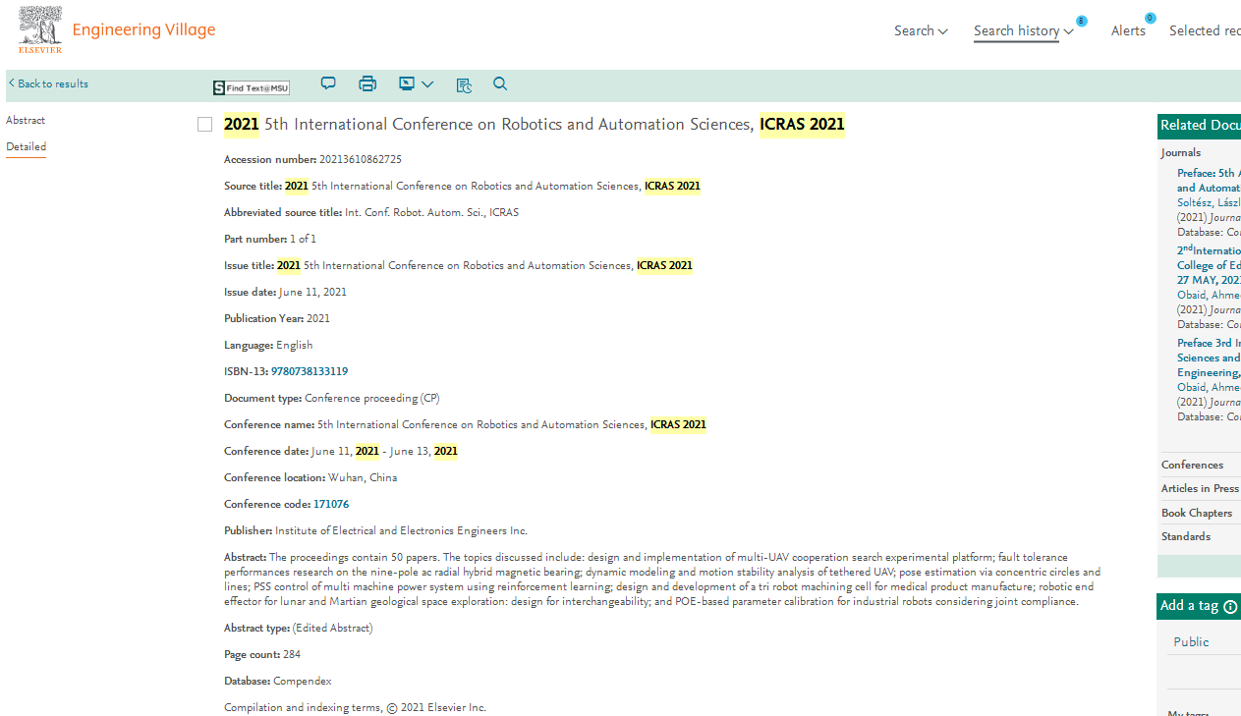
Task: Click the copyright line '© 2021 Elsevier Inc.'
Action: [436, 707]
